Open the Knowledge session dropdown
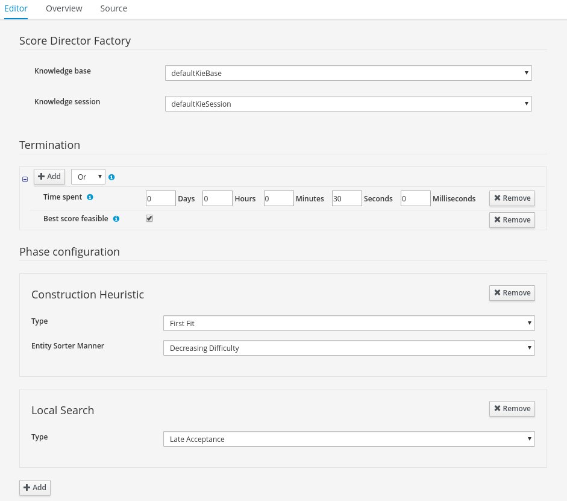Viewport: 567px width, 501px height. (348, 103)
